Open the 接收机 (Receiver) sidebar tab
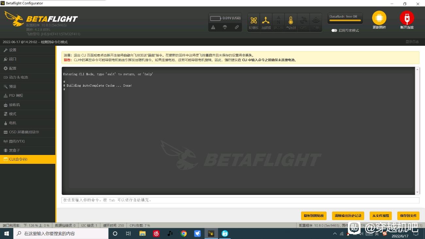Image resolution: width=425 pixels, height=239 pixels. 28,105
